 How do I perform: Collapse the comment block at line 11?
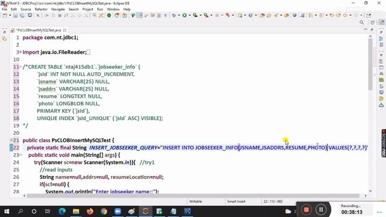[x=21, y=67]
